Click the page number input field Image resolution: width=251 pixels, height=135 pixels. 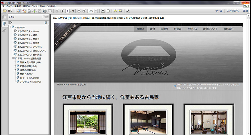point(67,11)
